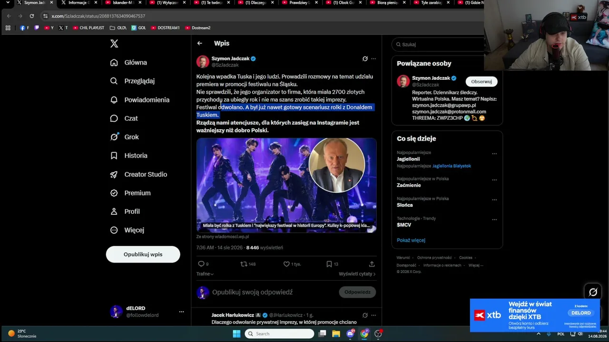Open options for $MCV trend
This screenshot has height=342, width=609.
pos(494,219)
